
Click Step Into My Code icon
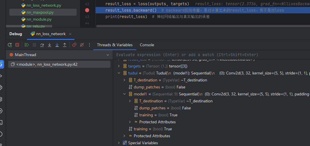[x=57, y=45]
